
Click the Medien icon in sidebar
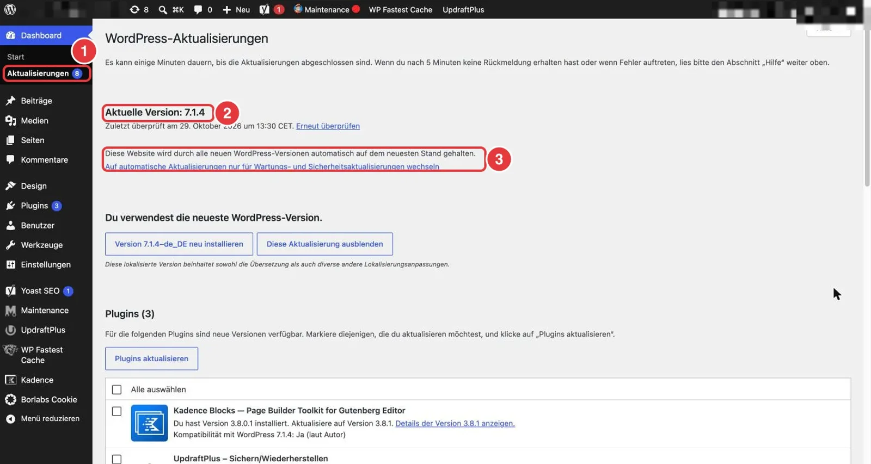10,120
